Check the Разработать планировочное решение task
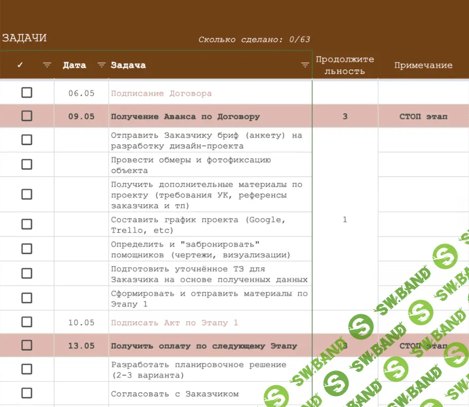This screenshot has width=469, height=407. tap(27, 369)
